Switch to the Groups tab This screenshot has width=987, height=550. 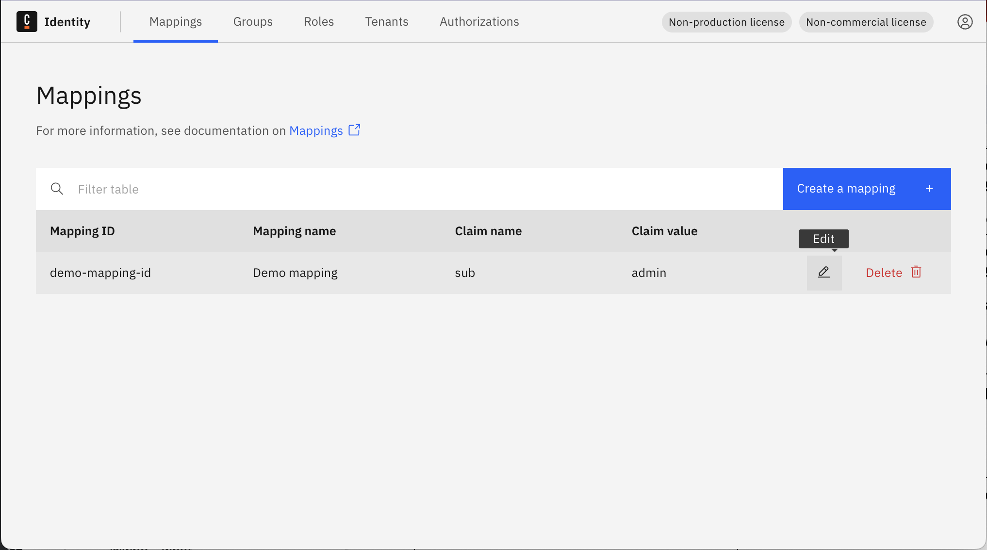point(253,22)
